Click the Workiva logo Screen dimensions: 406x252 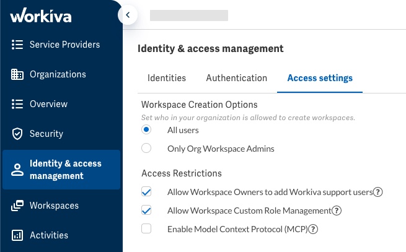pyautogui.click(x=41, y=15)
